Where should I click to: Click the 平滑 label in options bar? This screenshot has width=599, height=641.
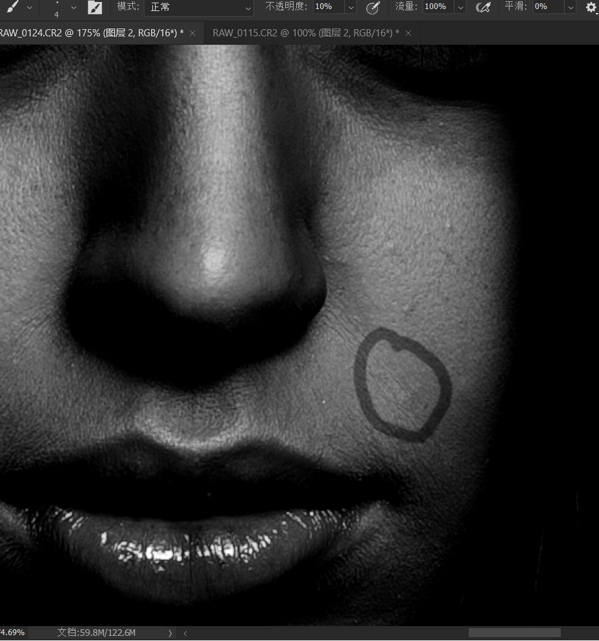(x=516, y=6)
